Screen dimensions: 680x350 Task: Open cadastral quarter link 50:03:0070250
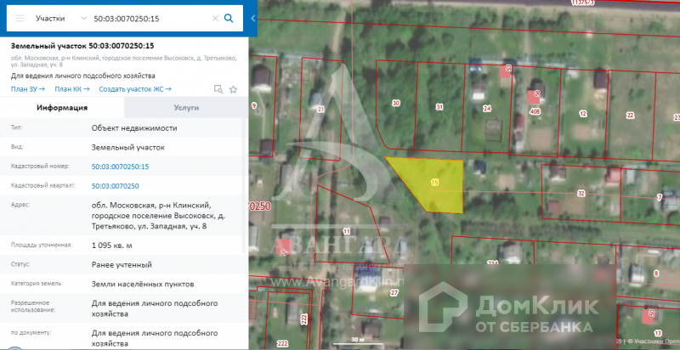point(116,186)
